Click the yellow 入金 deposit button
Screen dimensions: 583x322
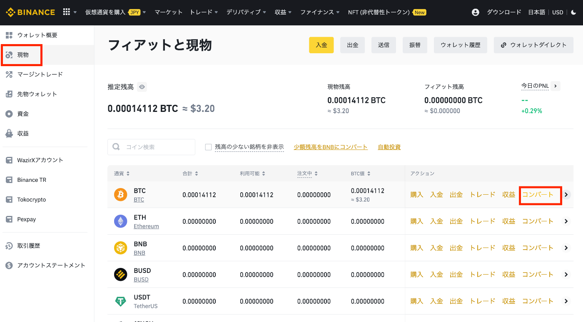pos(321,45)
